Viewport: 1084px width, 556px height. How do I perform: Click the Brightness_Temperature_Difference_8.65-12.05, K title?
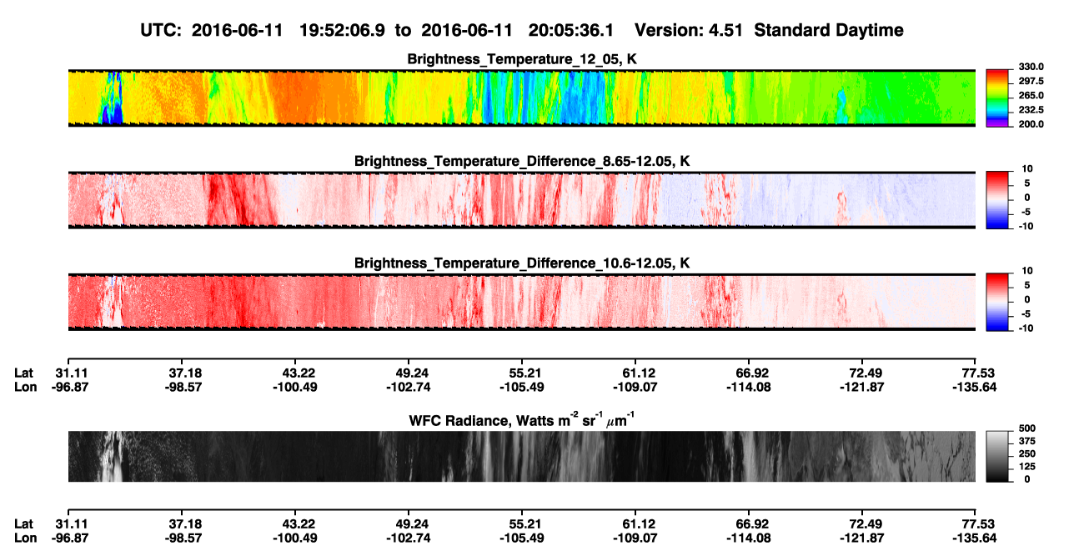(522, 161)
